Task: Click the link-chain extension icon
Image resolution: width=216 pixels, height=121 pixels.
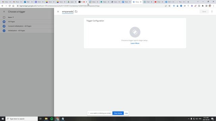Action: coord(195,6)
